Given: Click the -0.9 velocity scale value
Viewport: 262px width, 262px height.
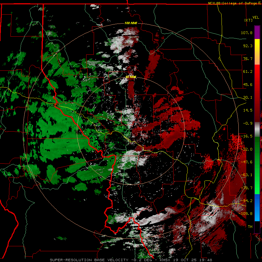Looking at the screenshot, I should [248, 123].
